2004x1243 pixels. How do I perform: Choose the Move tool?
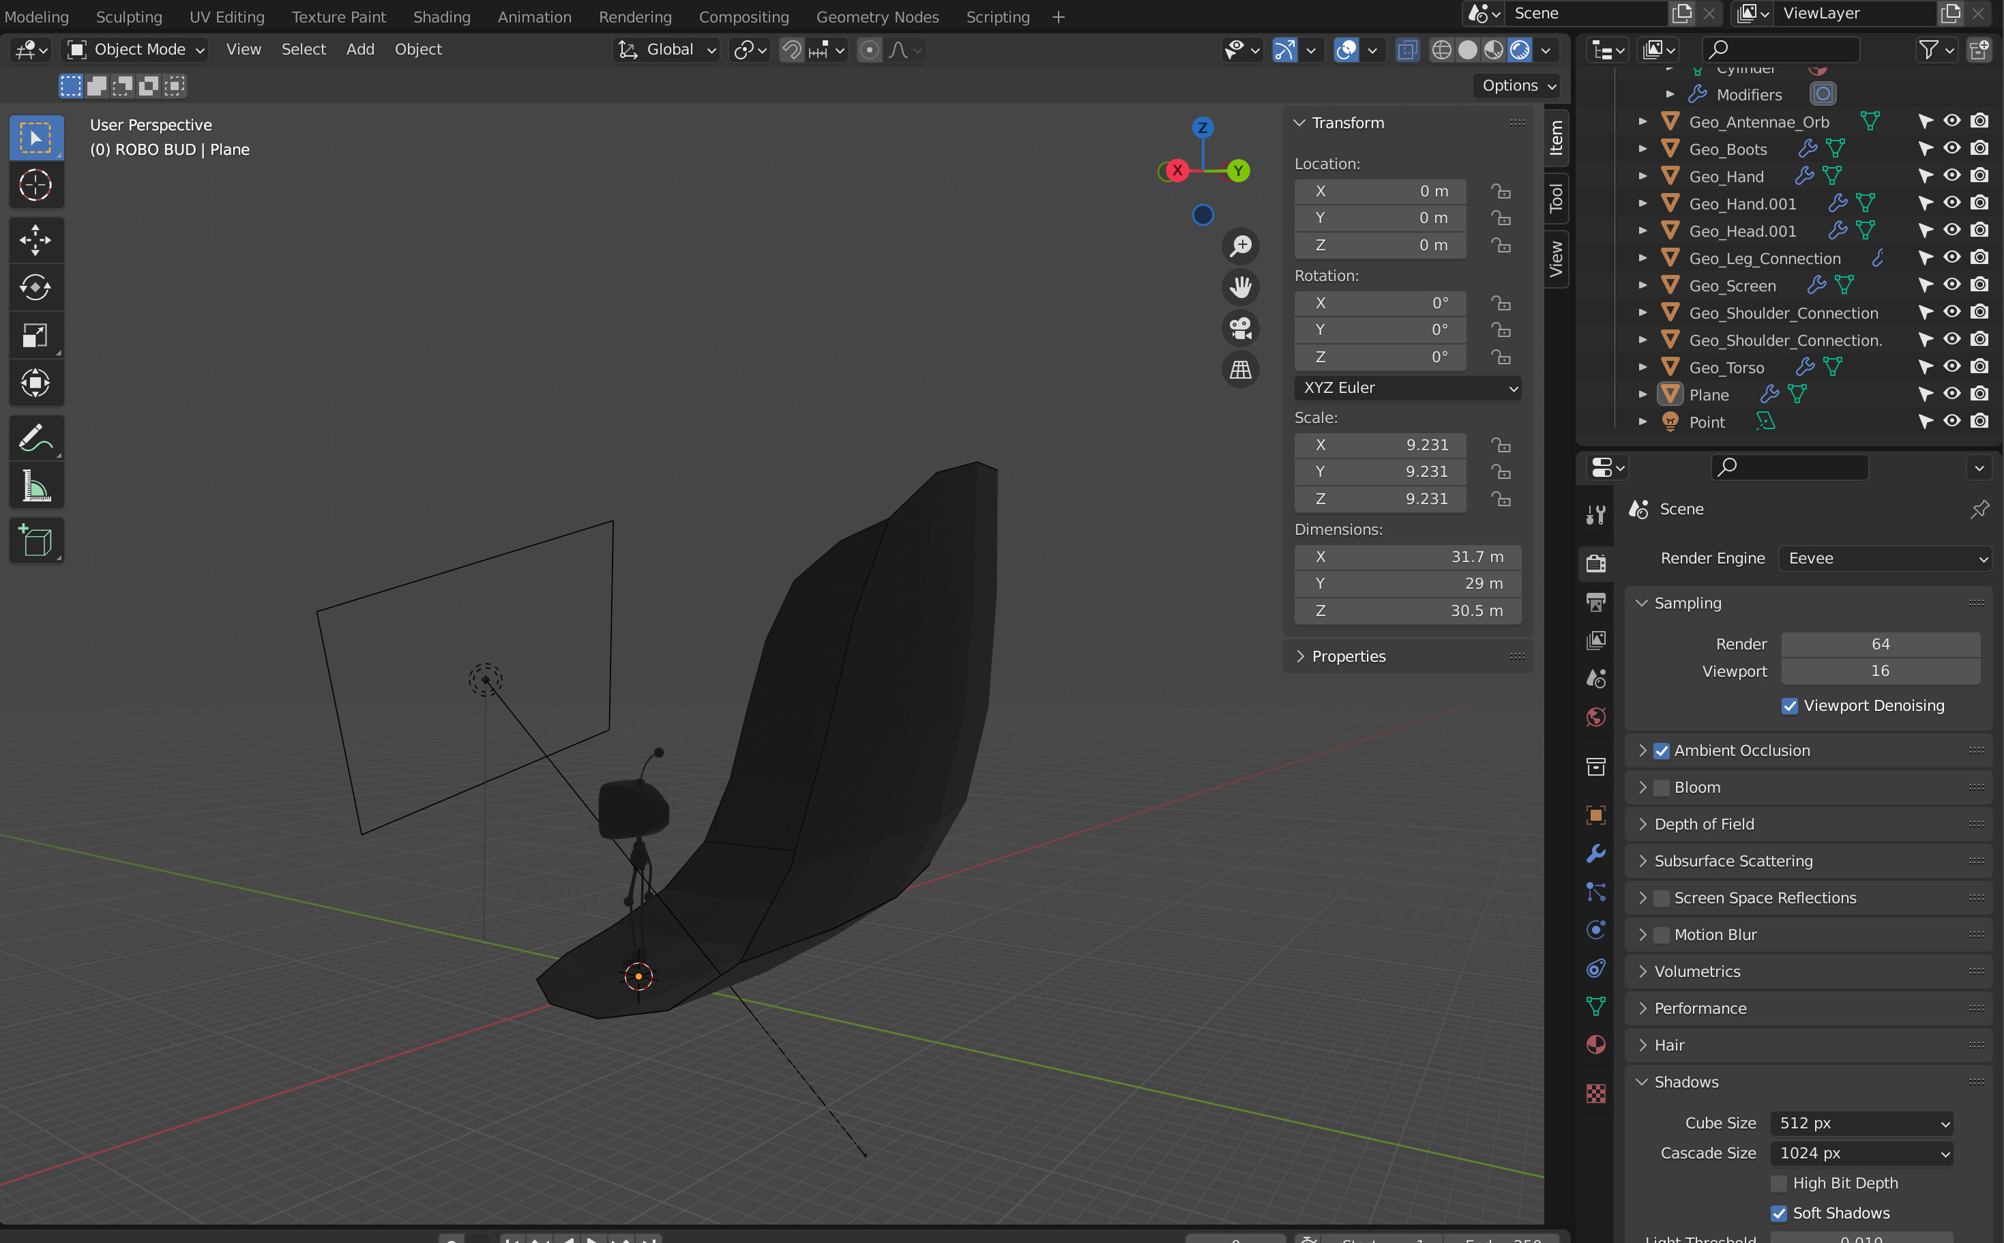pyautogui.click(x=36, y=240)
